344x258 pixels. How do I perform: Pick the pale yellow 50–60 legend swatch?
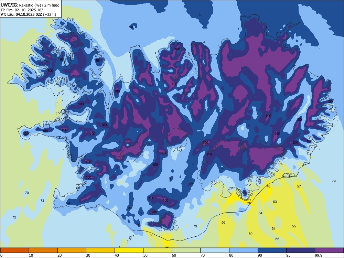pos(158,250)
